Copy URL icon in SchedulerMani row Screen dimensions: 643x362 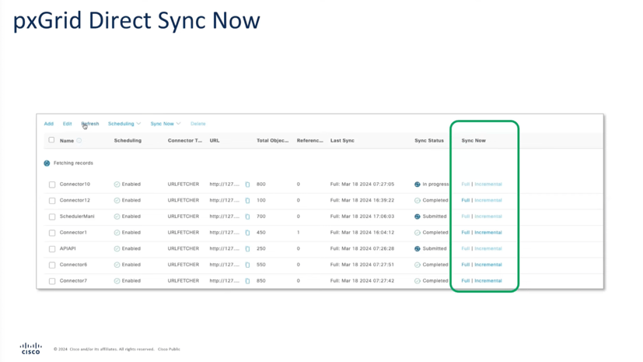click(247, 216)
